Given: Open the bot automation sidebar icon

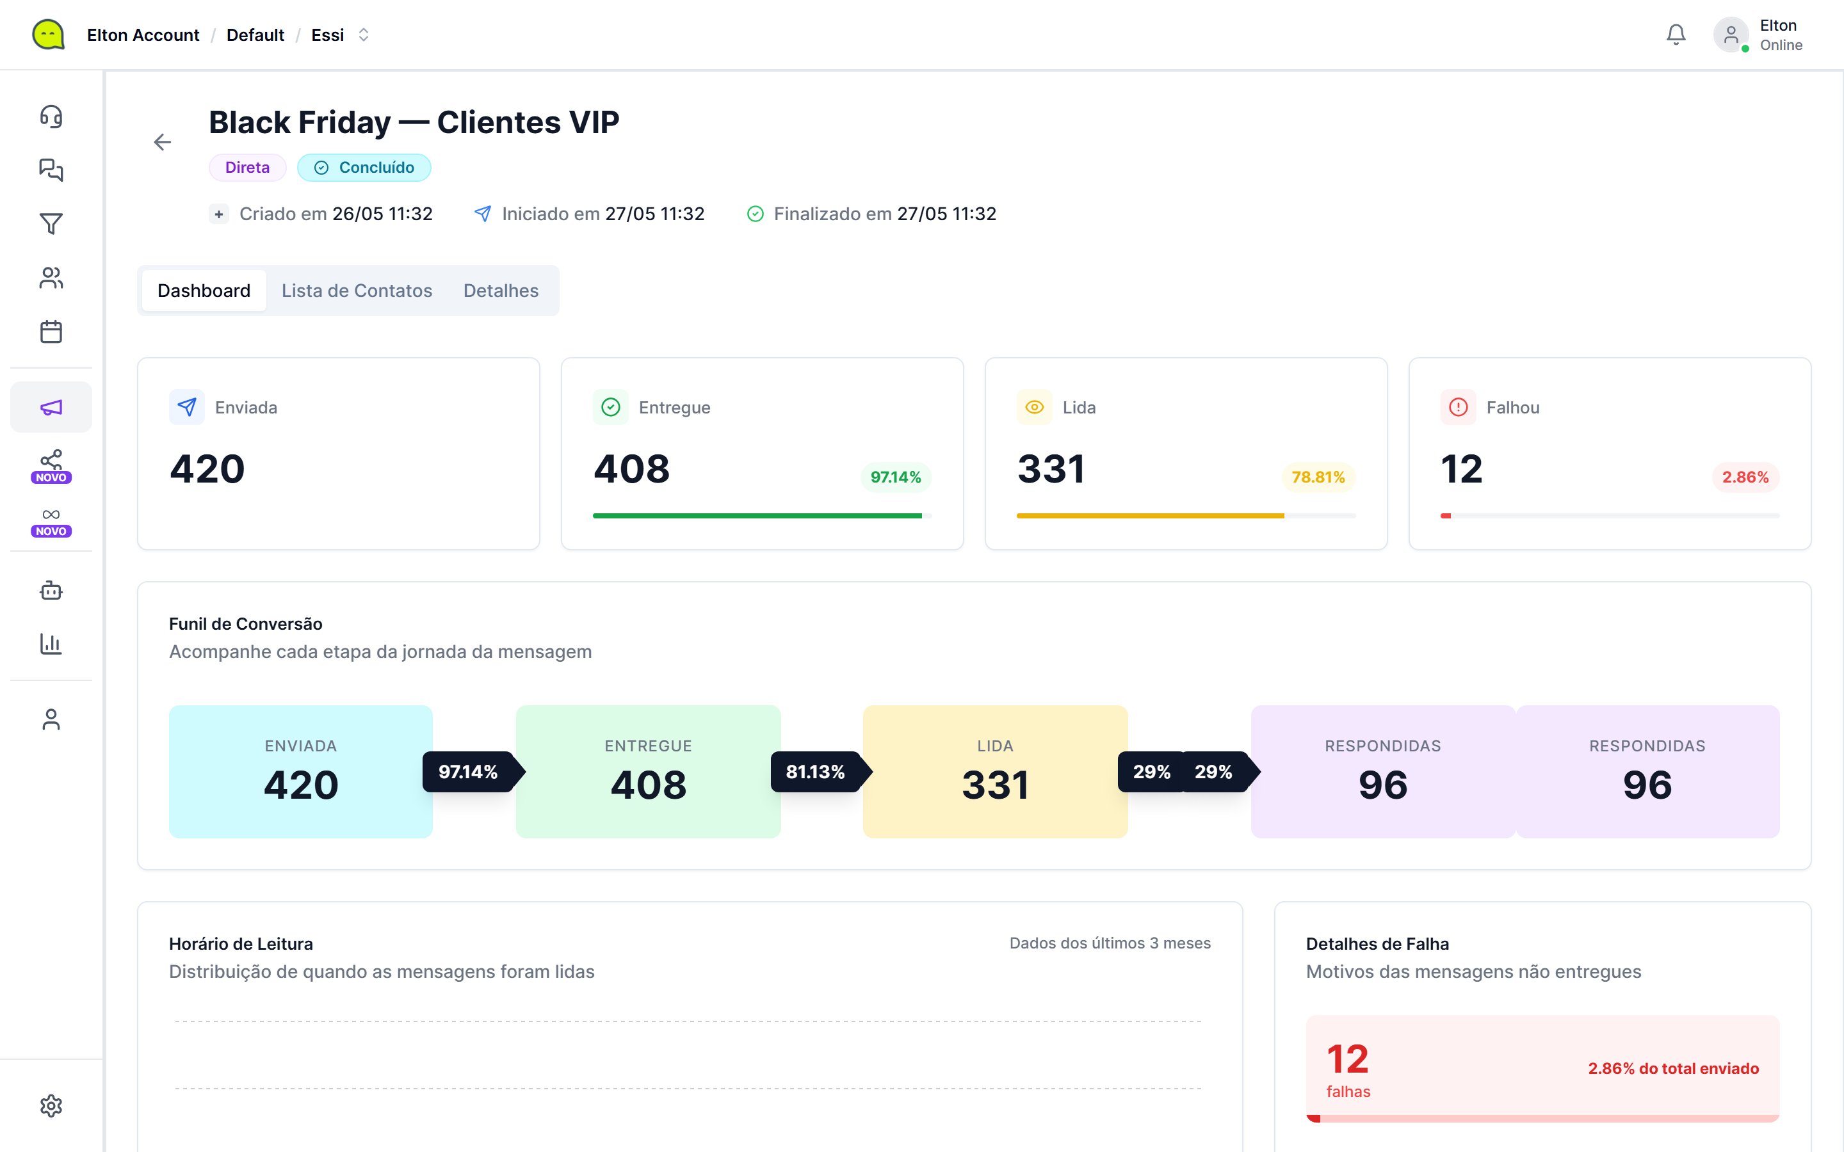Looking at the screenshot, I should point(51,591).
